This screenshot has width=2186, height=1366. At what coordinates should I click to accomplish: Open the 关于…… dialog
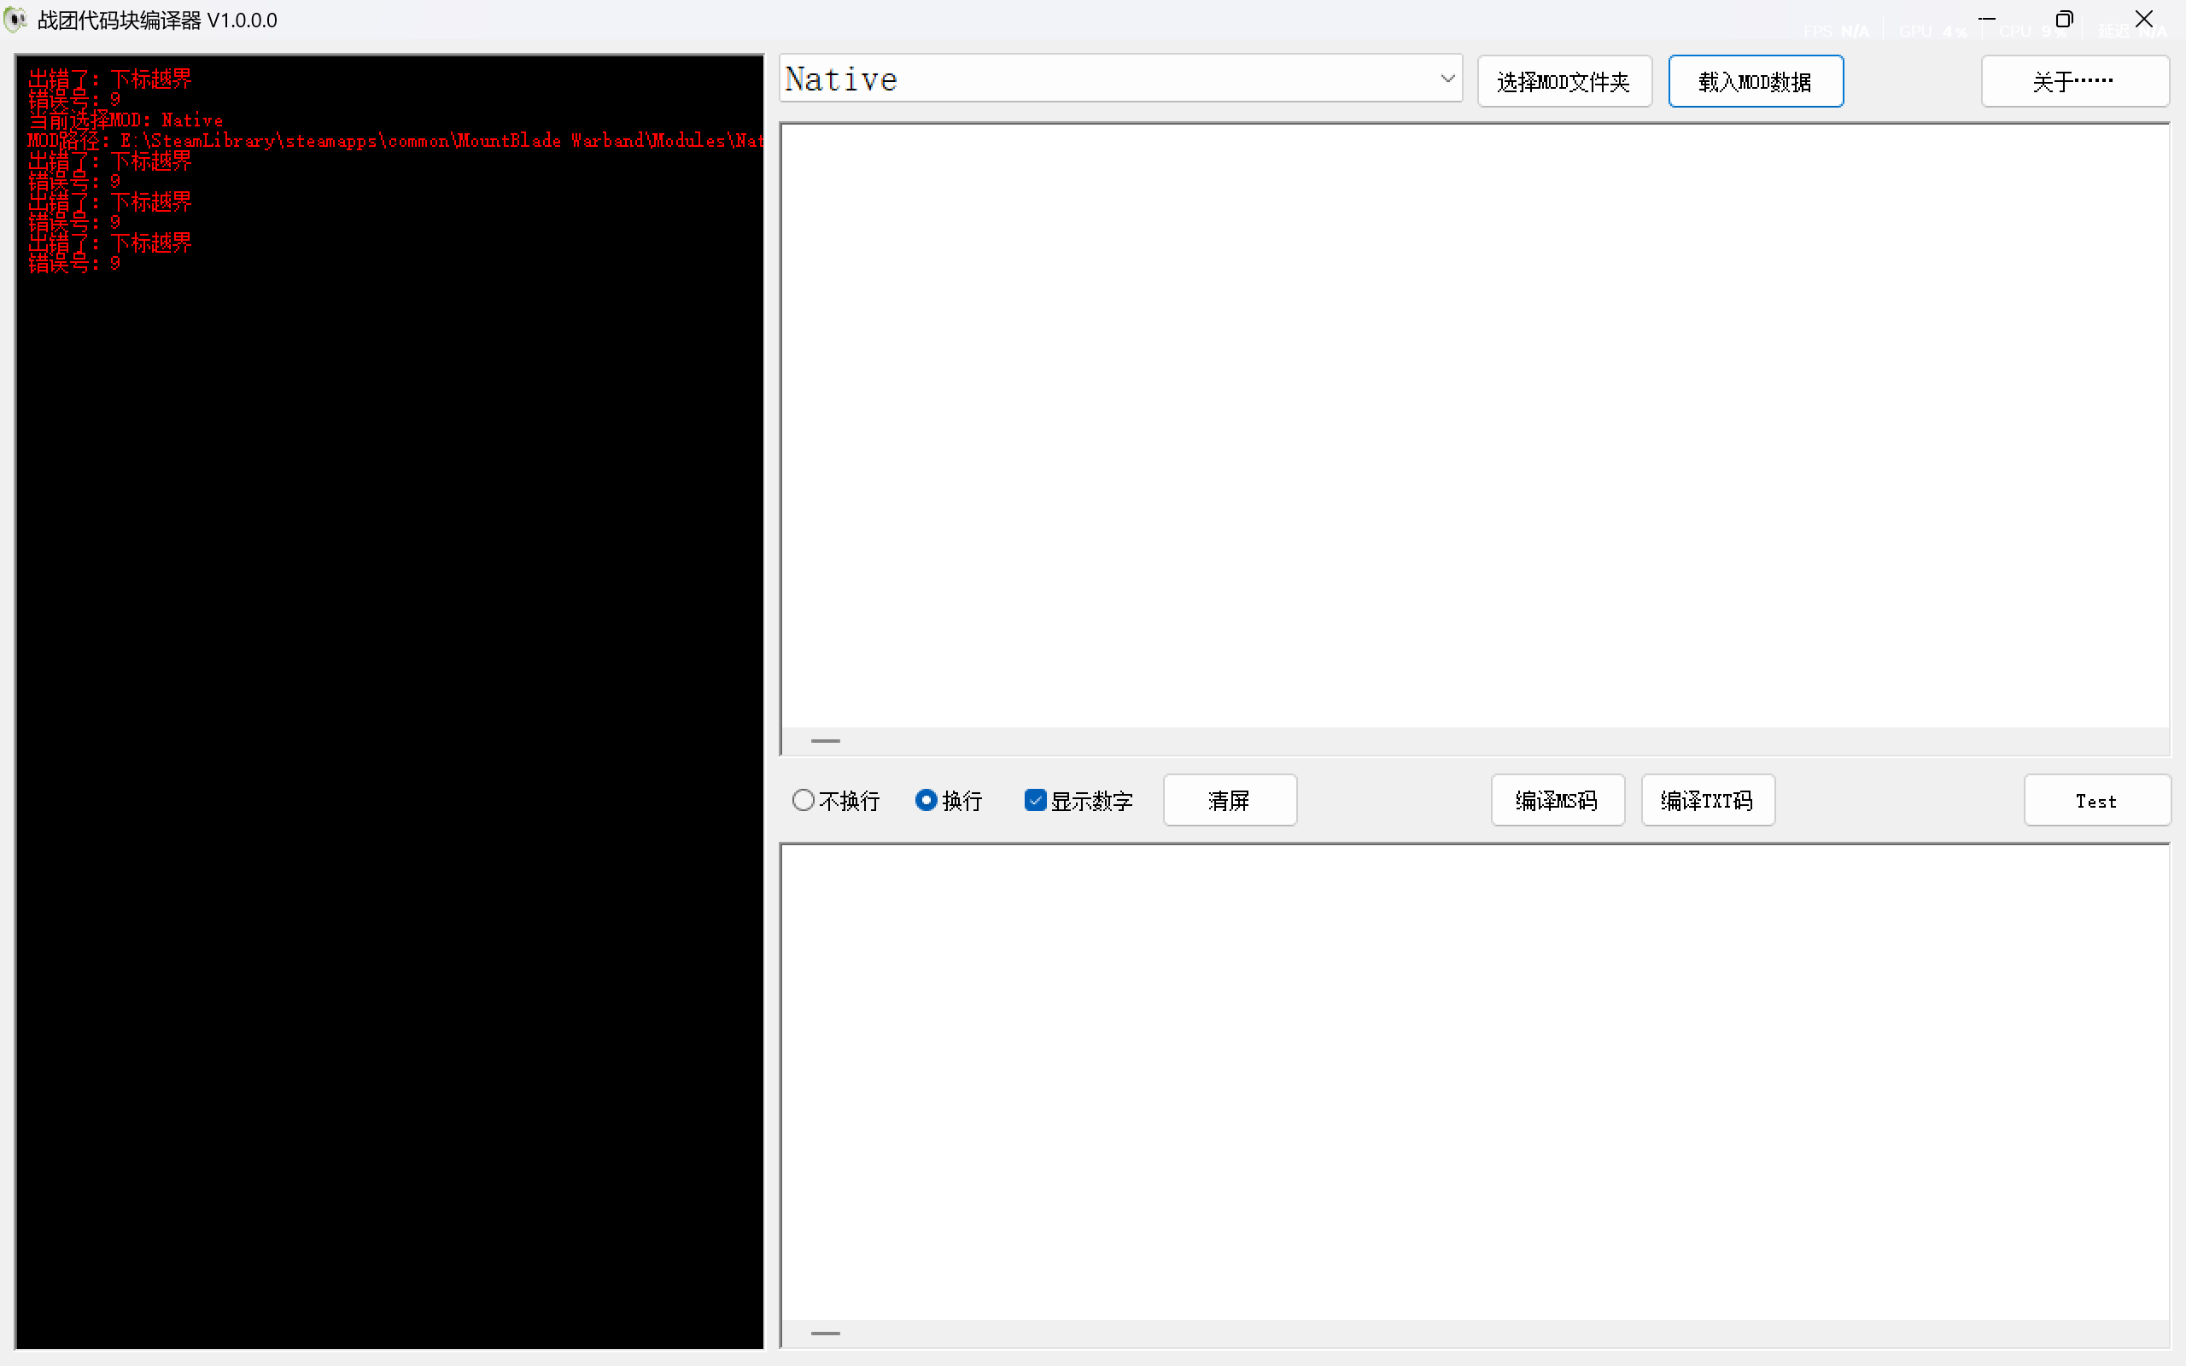point(2074,81)
